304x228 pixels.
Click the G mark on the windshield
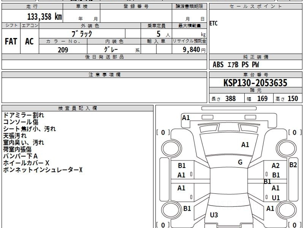[240, 162]
